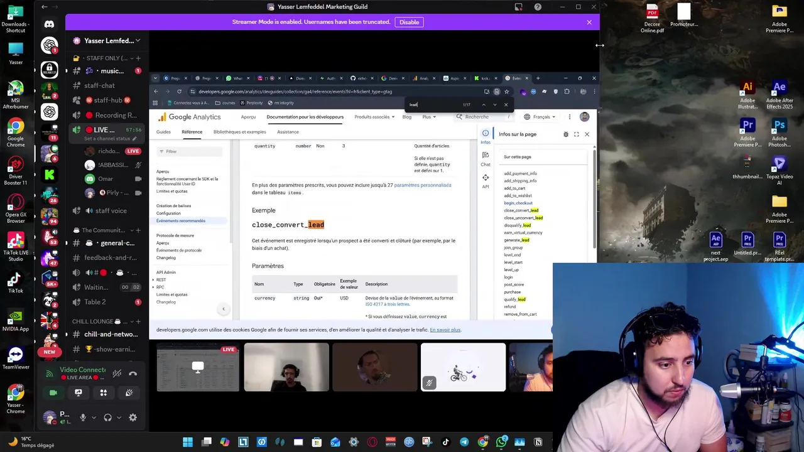
Task: Open the Blog link
Action: pyautogui.click(x=407, y=117)
